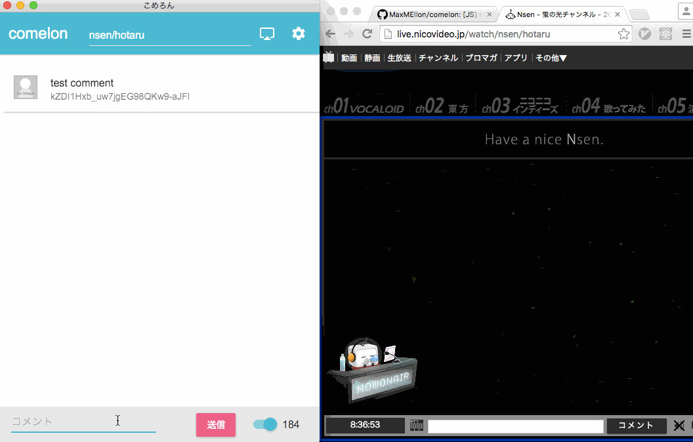Click the player コメント submit button
Viewport: 693px width, 442px height.
click(636, 425)
